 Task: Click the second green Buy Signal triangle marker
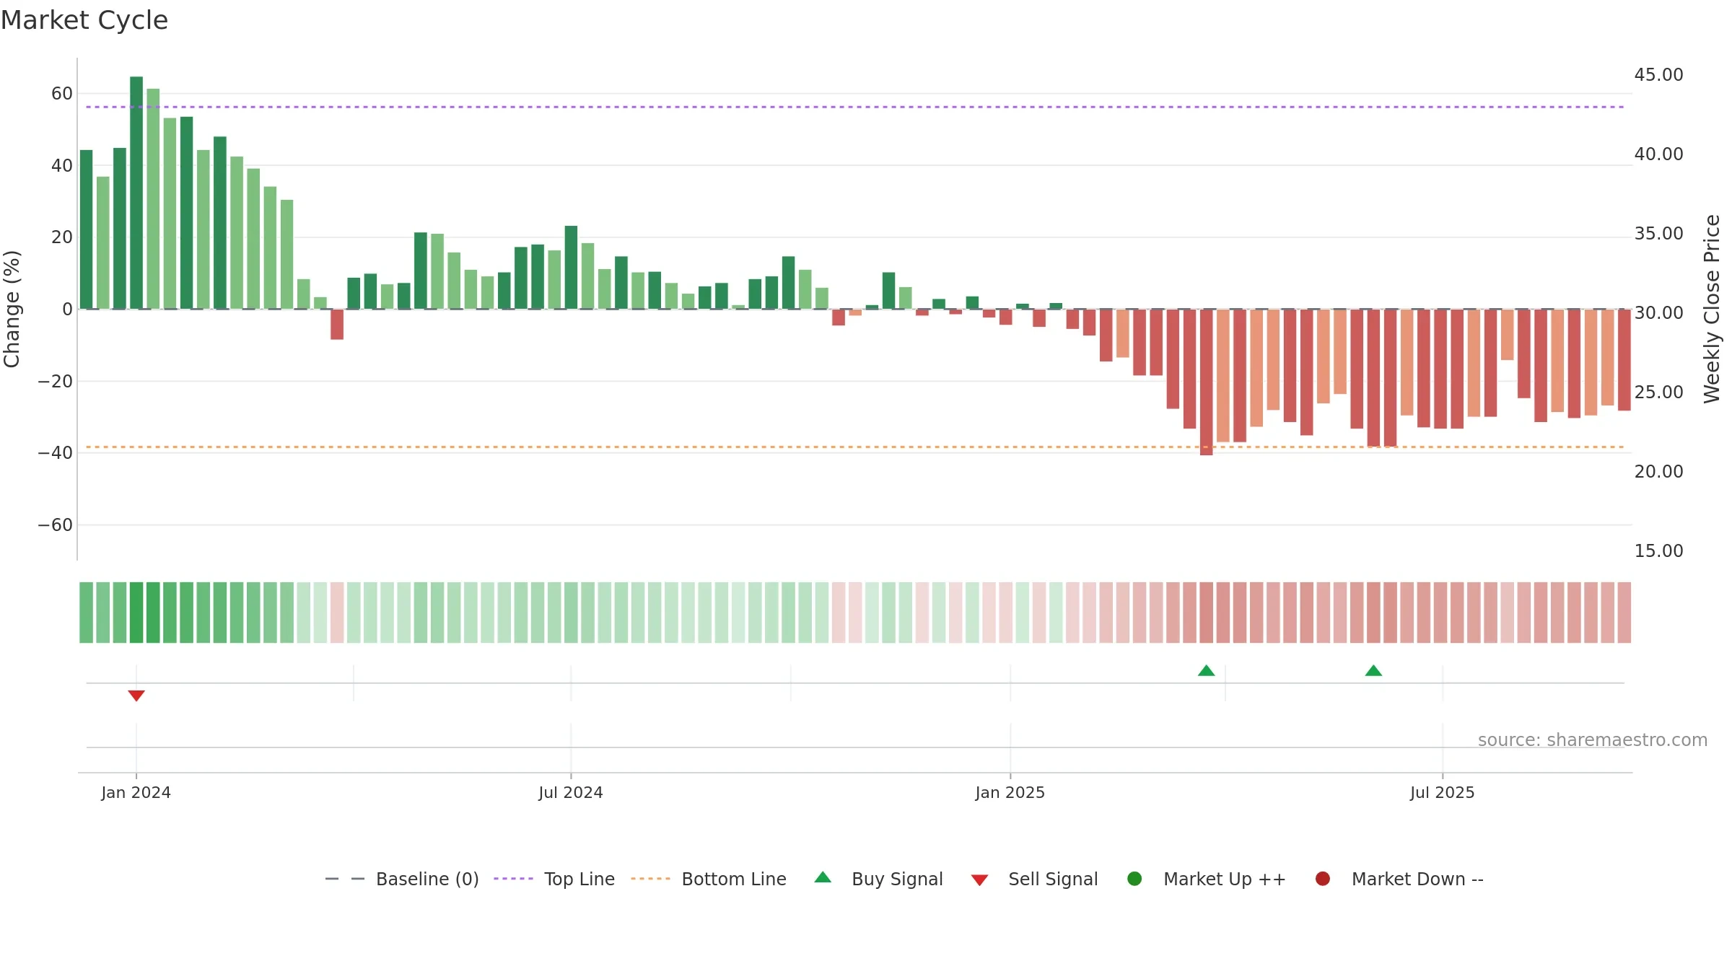[x=1373, y=670]
